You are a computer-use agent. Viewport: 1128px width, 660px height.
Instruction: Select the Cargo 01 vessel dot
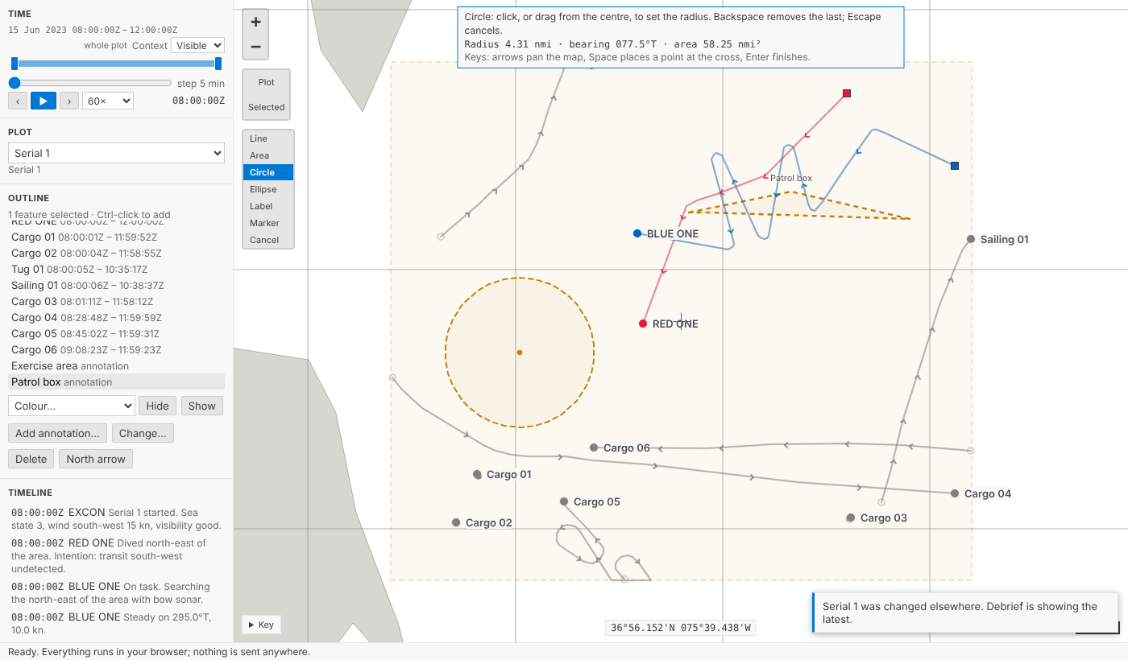pos(477,474)
